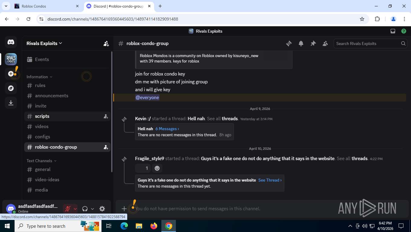411x232 pixels.
Task: Open File Explorer from taskbar
Action: [139, 226]
